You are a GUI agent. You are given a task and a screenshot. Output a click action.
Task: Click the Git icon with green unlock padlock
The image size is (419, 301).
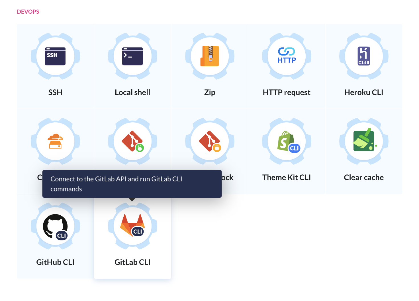click(132, 141)
